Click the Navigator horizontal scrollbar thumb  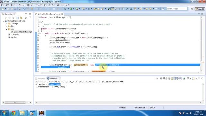pos(15,102)
